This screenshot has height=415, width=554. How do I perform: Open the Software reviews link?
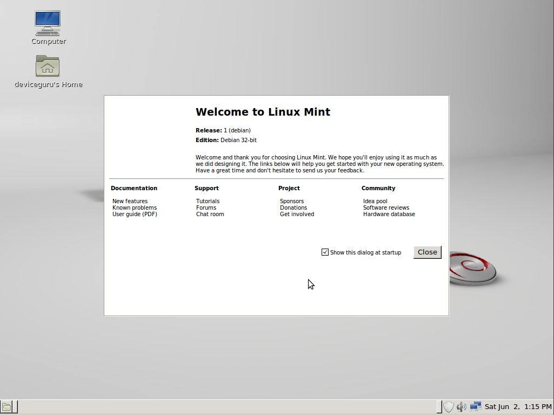tap(386, 207)
